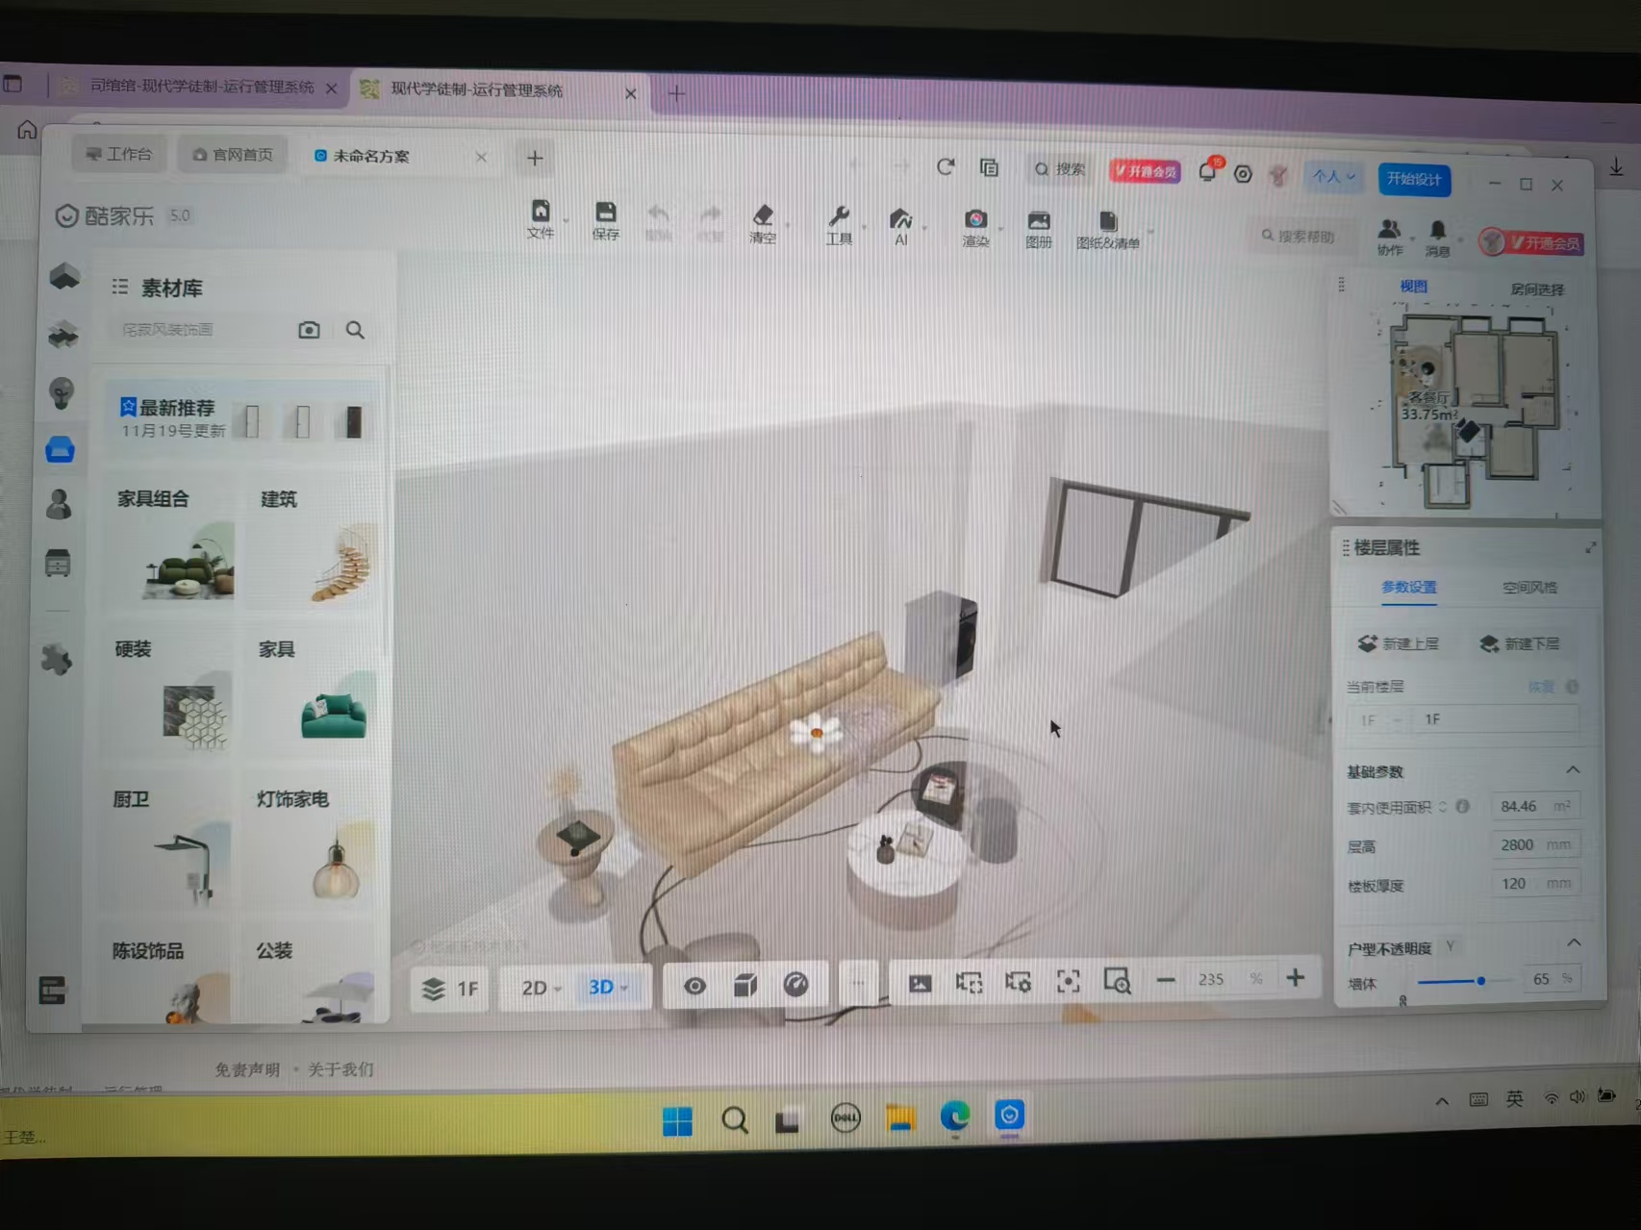Collapse the 户型不透明度 section

tap(1574, 942)
